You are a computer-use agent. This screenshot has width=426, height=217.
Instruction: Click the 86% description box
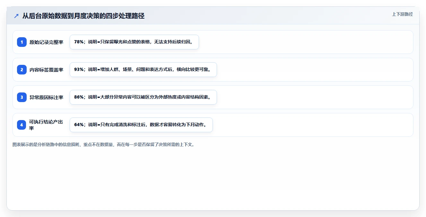(x=143, y=97)
